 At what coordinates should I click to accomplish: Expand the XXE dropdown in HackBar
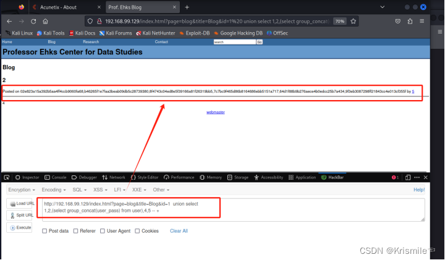tap(139, 190)
